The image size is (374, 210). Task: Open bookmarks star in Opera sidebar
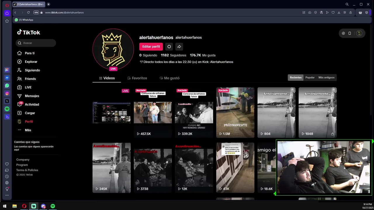(x=7, y=21)
